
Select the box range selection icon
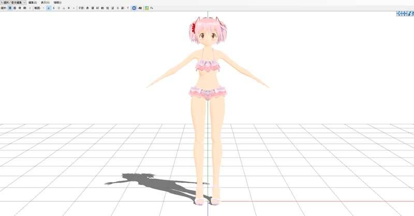(x=49, y=8)
